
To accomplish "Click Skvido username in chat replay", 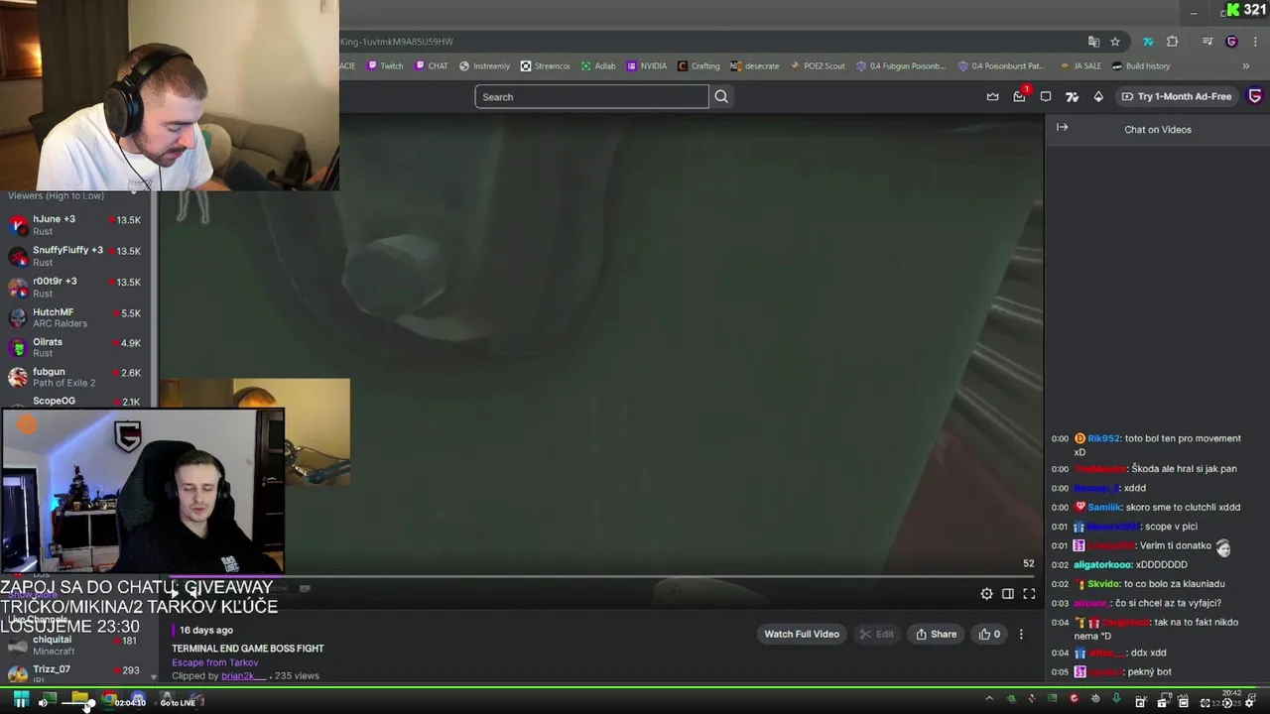I will (1103, 584).
